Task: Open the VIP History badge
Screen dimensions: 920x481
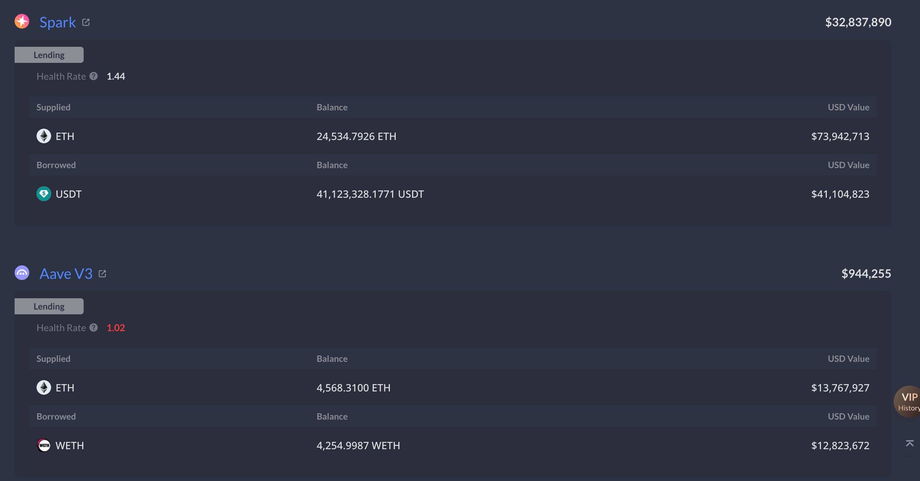Action: [x=908, y=401]
